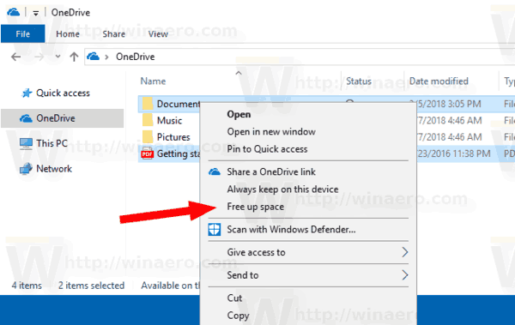
Task: Go up one folder level arrow
Action: [x=74, y=57]
